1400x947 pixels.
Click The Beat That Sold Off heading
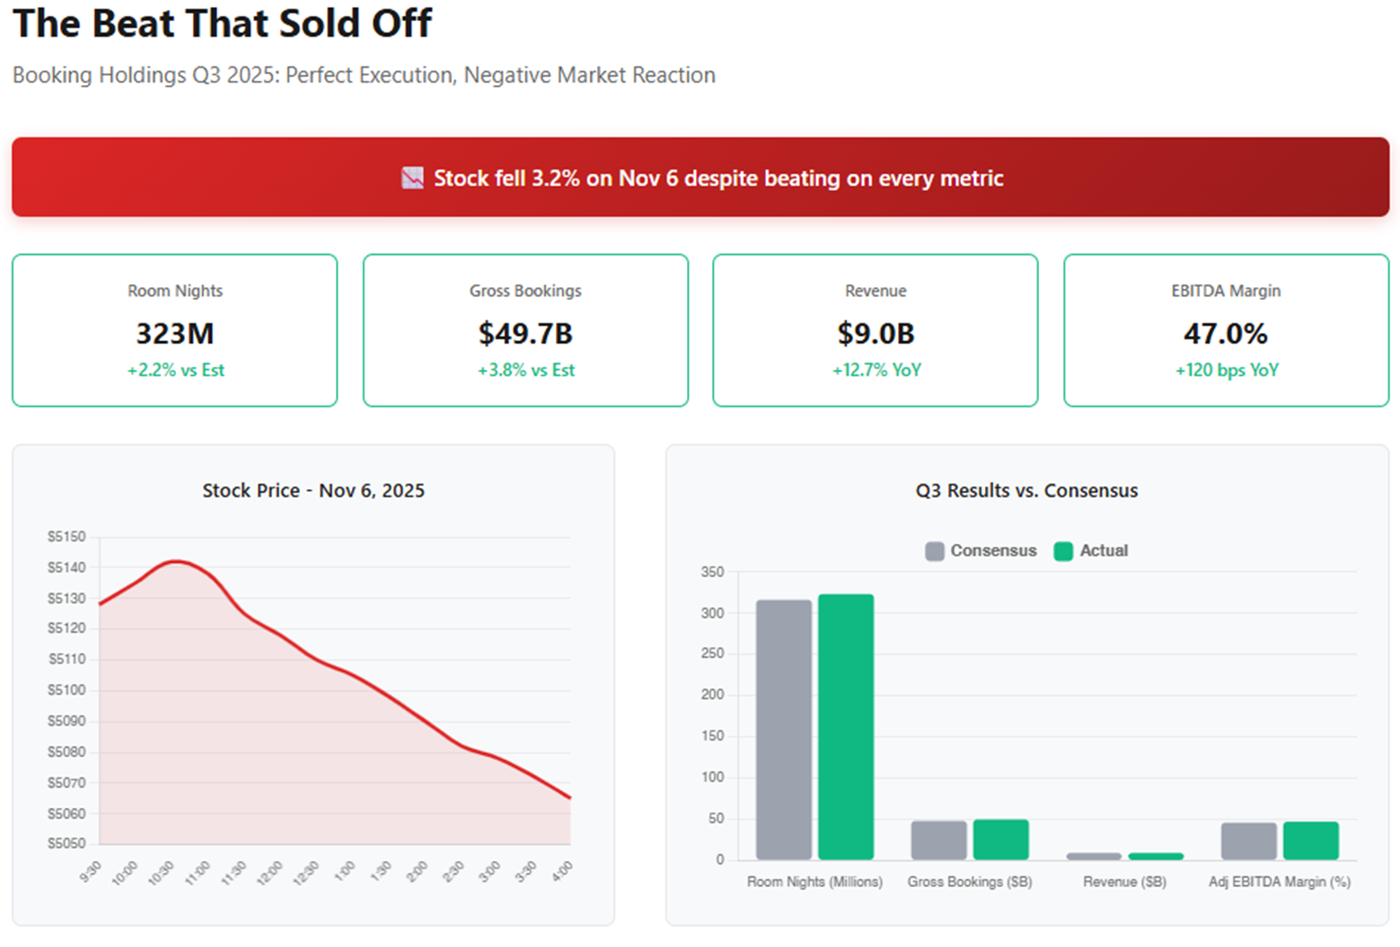(x=223, y=23)
